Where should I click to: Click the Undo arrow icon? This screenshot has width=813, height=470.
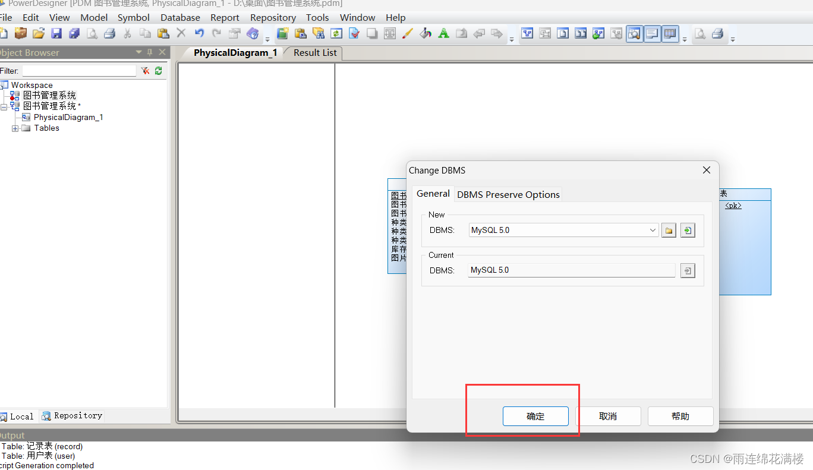pyautogui.click(x=199, y=33)
